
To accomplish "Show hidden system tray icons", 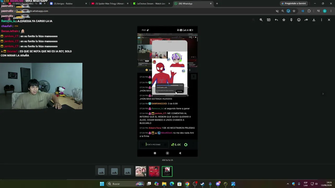I will (x=288, y=184).
